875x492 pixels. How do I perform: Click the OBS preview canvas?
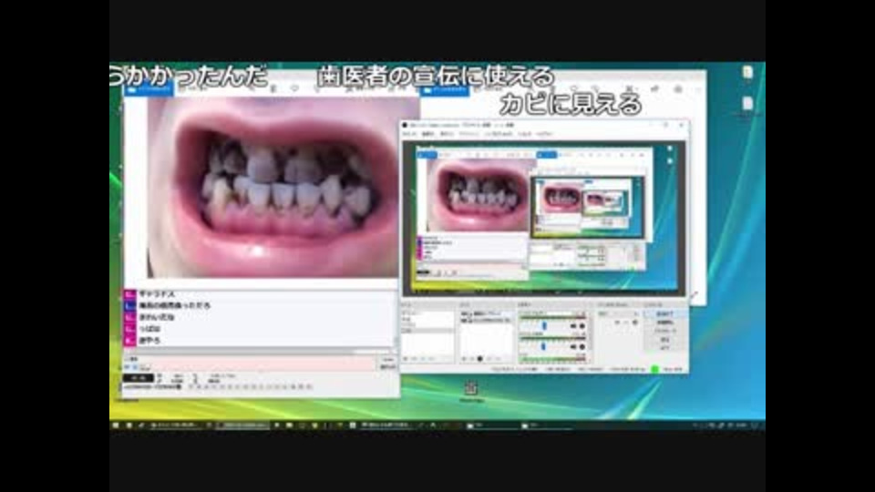point(544,219)
